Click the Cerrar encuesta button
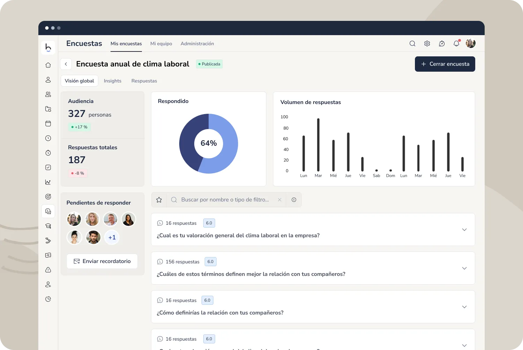The height and width of the screenshot is (350, 523). tap(445, 64)
